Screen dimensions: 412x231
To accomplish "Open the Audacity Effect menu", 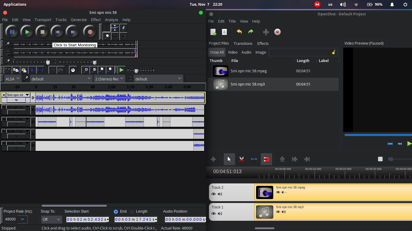I will (x=96, y=20).
